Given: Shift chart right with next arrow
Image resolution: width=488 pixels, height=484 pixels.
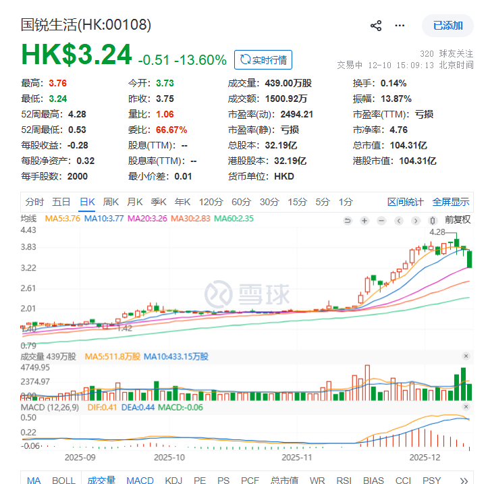Looking at the screenshot, I should 416,220.
